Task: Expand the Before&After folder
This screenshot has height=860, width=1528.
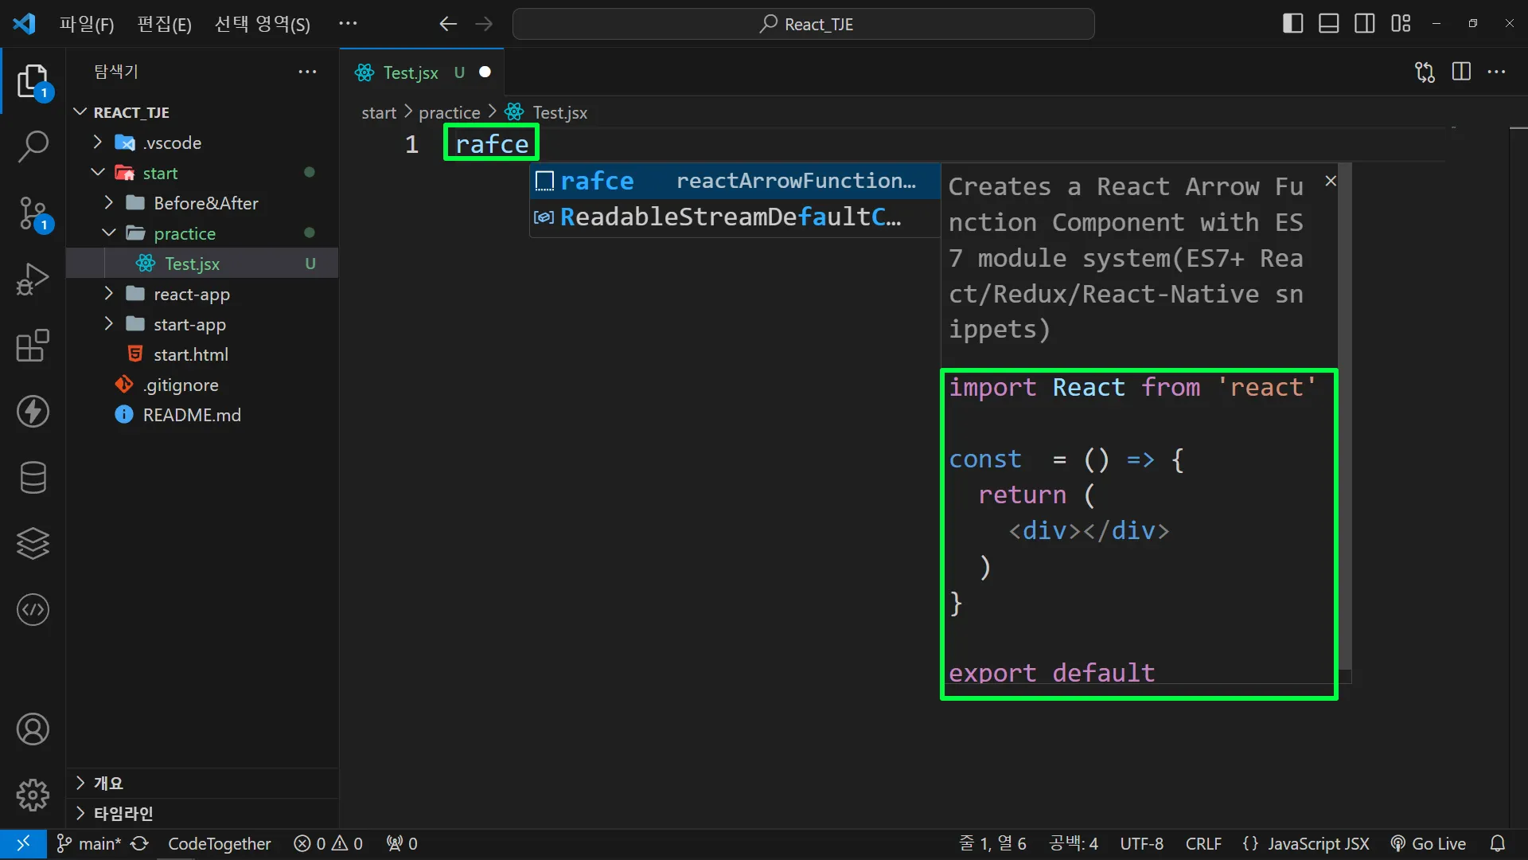Action: point(205,203)
